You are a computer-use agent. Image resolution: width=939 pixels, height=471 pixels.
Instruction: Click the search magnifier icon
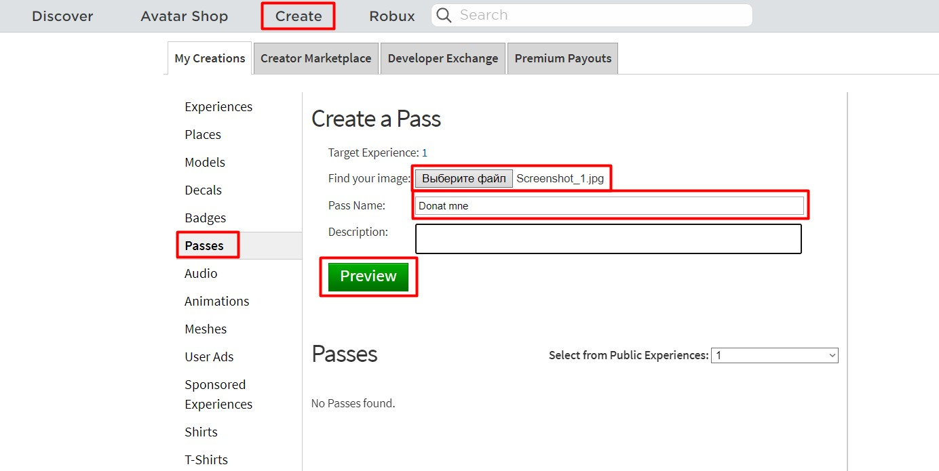(444, 16)
